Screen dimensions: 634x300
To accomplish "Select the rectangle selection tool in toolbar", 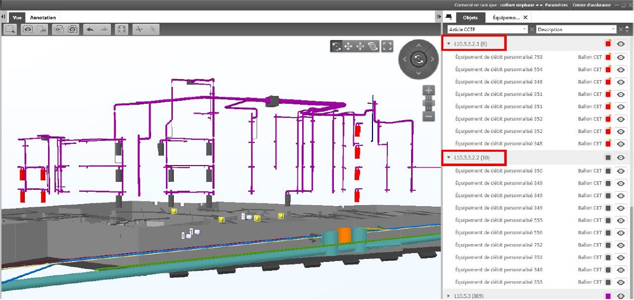I will click(x=11, y=30).
